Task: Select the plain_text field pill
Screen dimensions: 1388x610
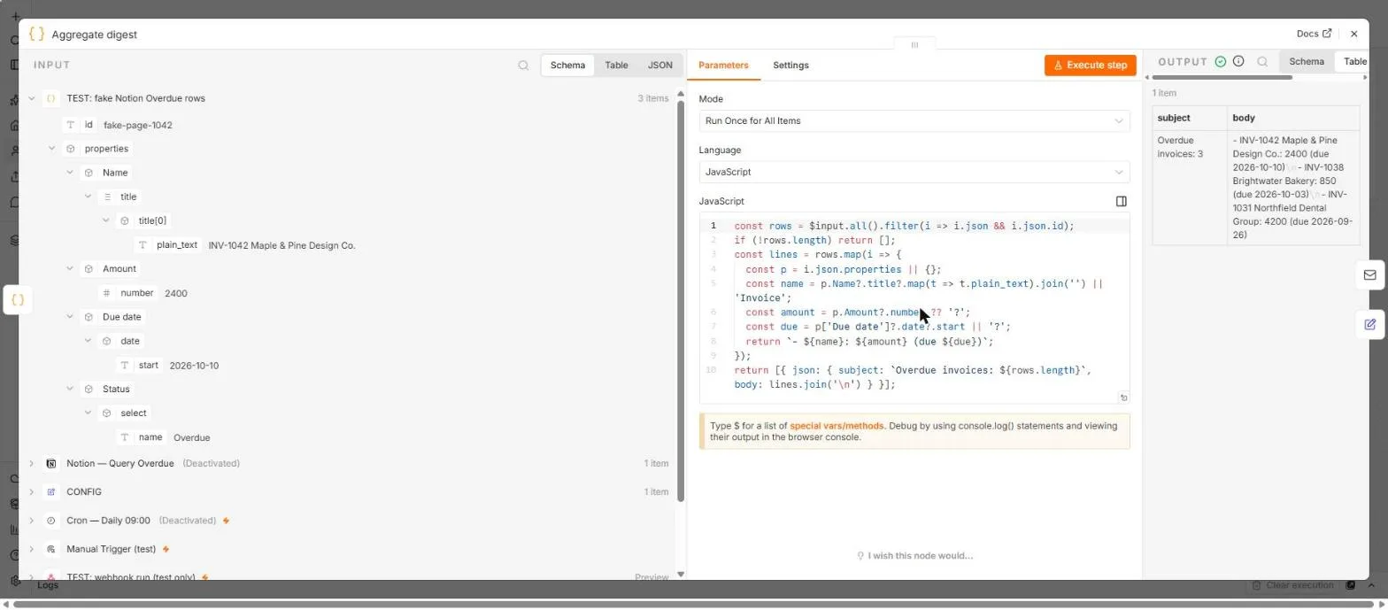Action: 168,245
